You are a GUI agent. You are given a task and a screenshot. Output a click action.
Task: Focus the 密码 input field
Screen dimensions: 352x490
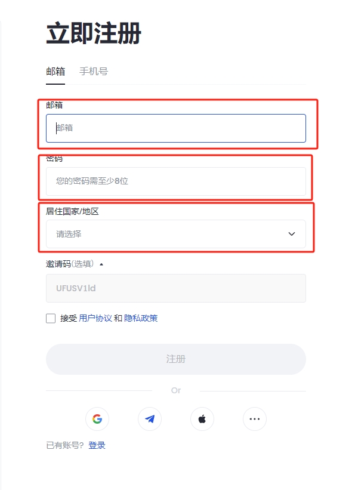(x=176, y=181)
